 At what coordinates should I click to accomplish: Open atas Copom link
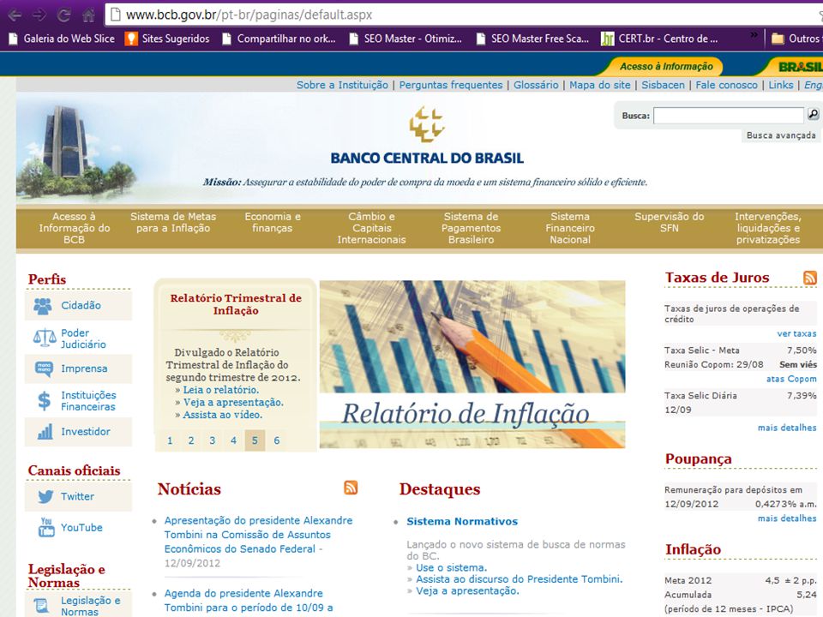tap(791, 379)
